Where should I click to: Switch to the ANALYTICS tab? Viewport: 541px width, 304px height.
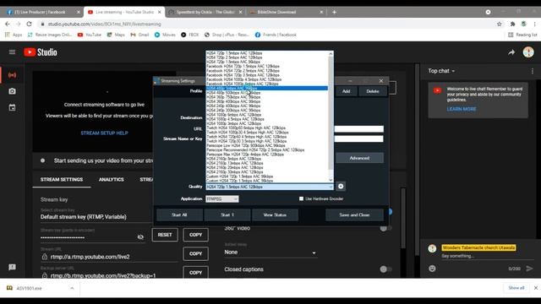coord(111,180)
